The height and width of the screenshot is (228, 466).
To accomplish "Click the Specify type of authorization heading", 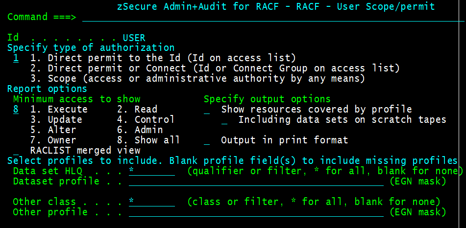I will click(91, 48).
